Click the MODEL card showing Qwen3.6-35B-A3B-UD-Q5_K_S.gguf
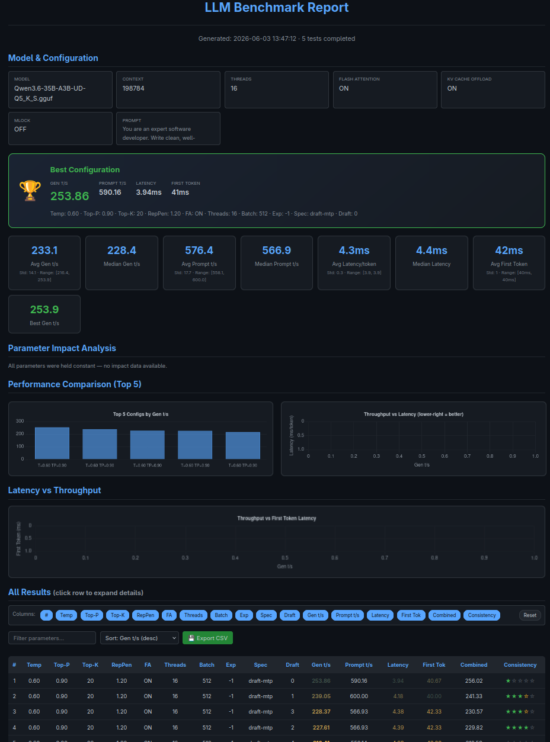550x742 pixels. pos(60,90)
